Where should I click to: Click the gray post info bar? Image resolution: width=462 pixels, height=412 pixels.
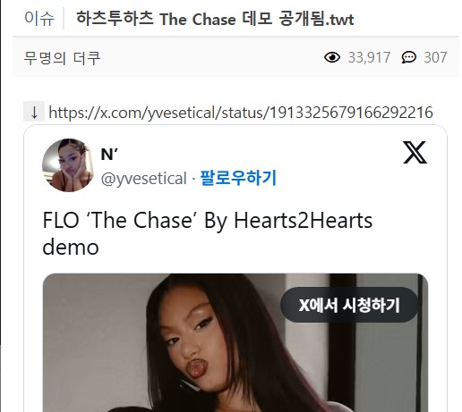pyautogui.click(x=235, y=57)
